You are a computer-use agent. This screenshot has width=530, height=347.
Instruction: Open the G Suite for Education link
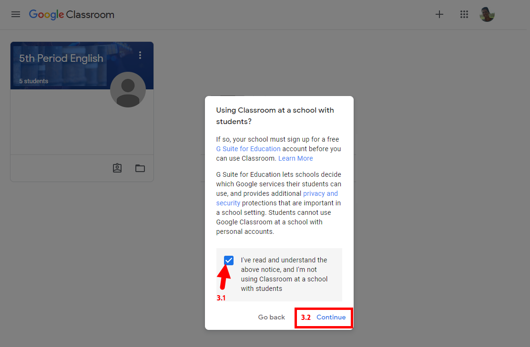248,149
